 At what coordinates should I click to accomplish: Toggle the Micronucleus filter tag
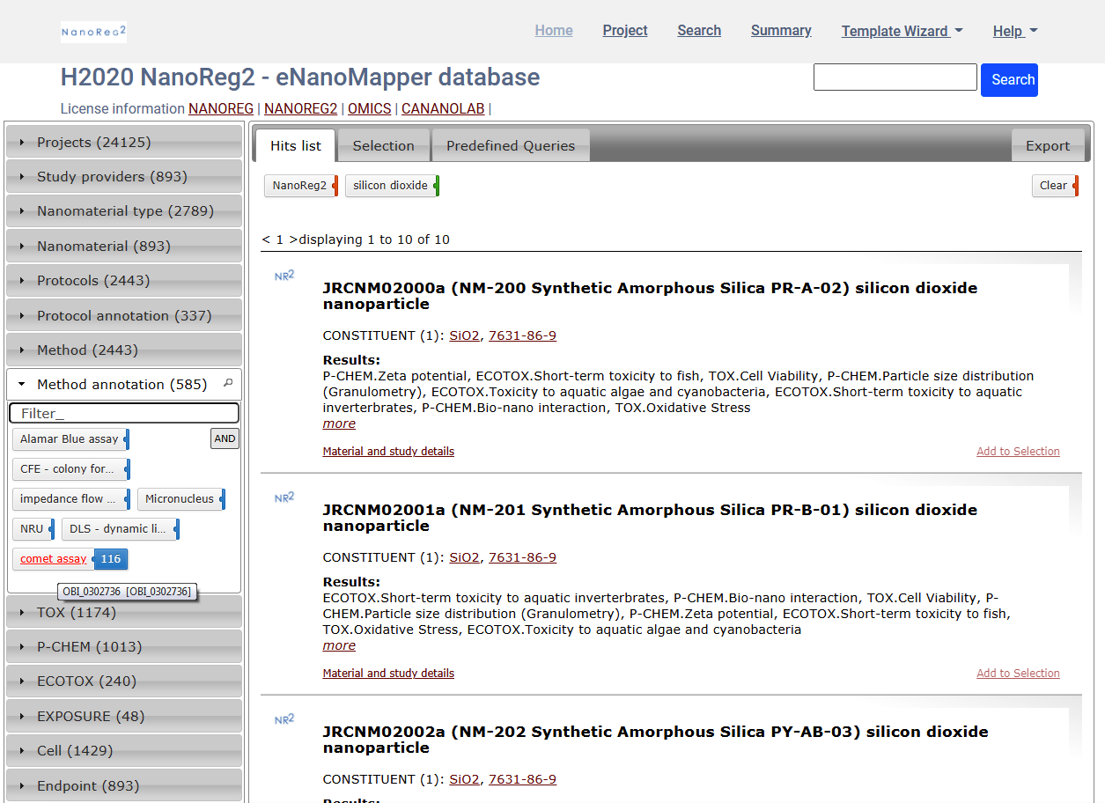pyautogui.click(x=180, y=499)
